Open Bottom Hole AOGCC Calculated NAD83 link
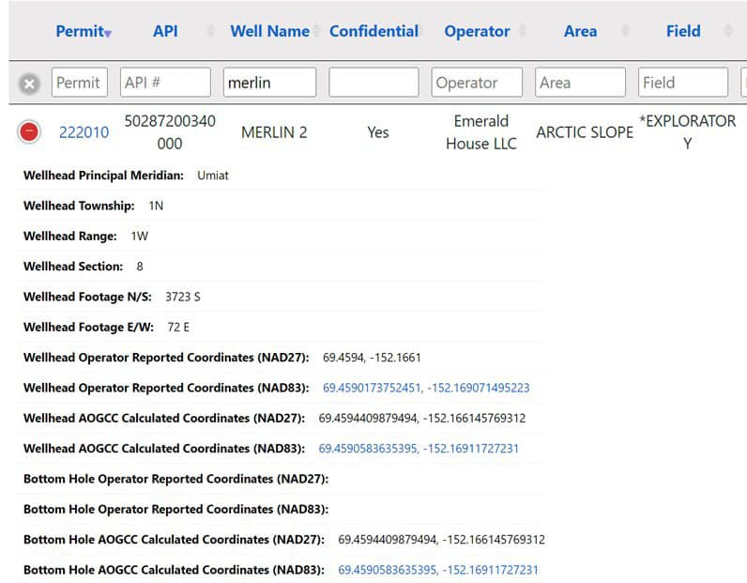The image size is (747, 583). 438,570
